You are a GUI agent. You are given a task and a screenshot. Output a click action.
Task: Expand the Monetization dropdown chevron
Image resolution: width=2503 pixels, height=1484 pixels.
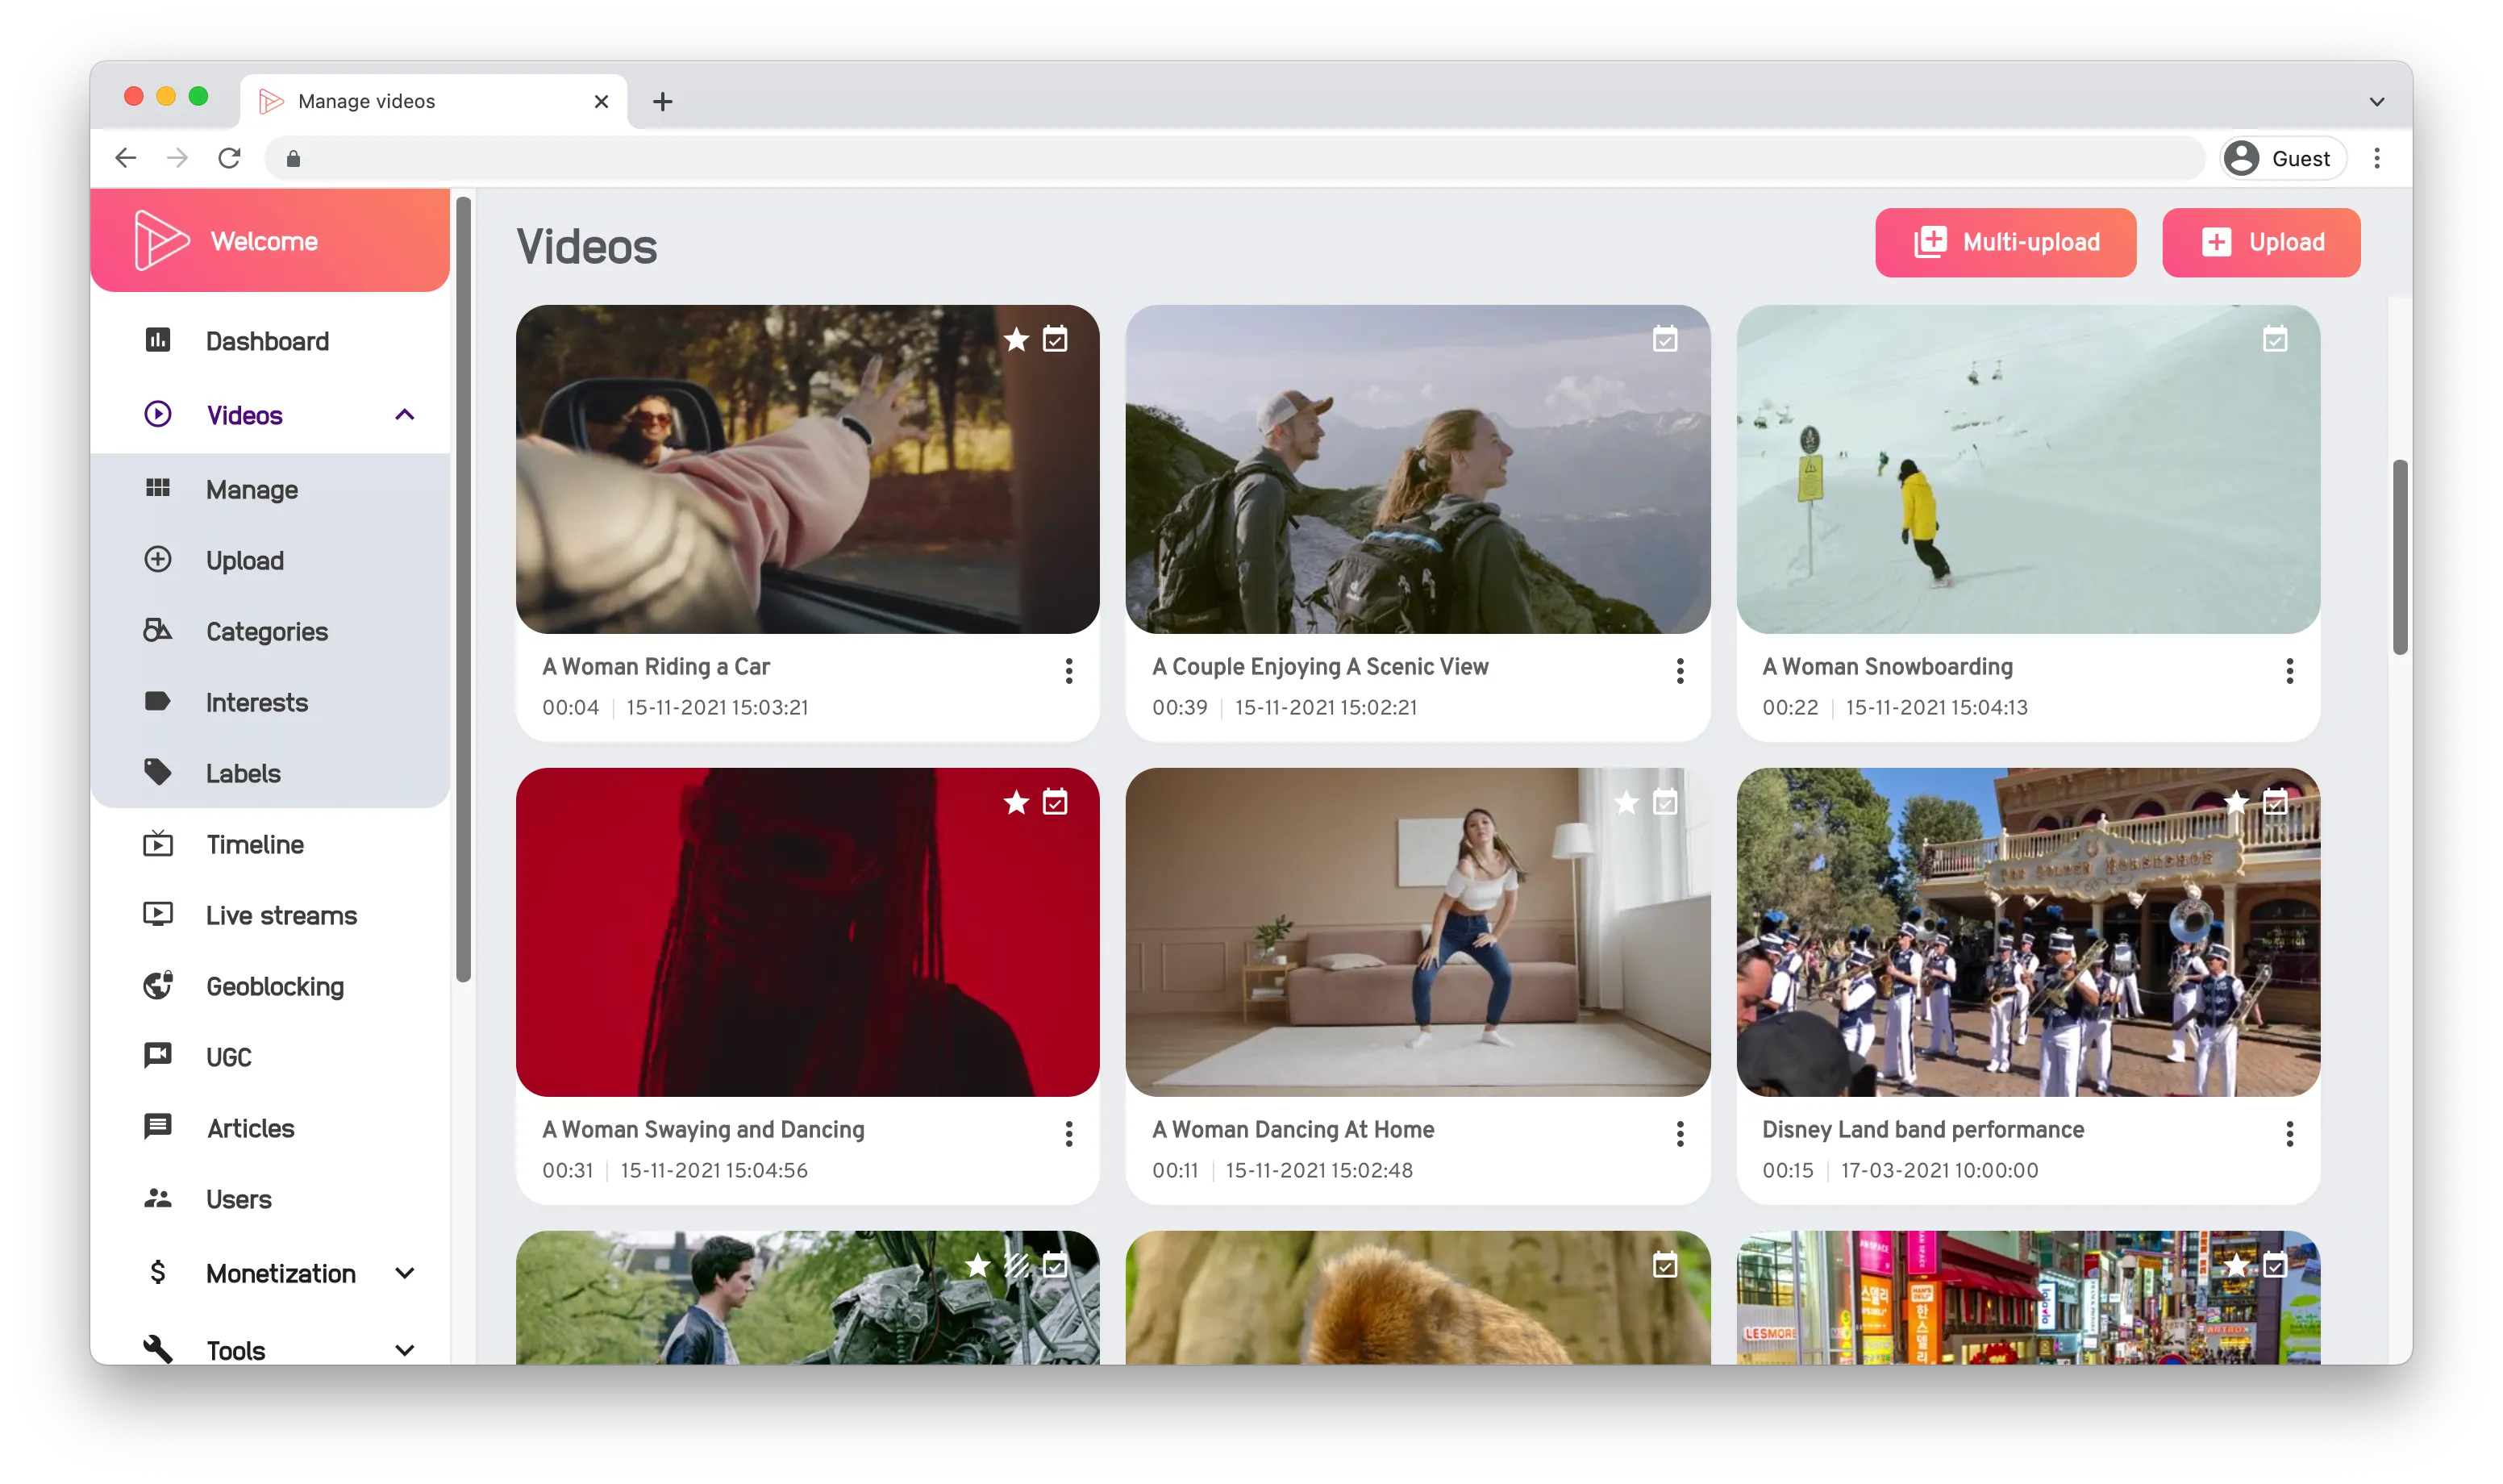405,1273
